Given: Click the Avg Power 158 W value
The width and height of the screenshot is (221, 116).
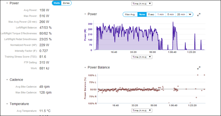Looking at the screenshot, I should click(x=44, y=10).
